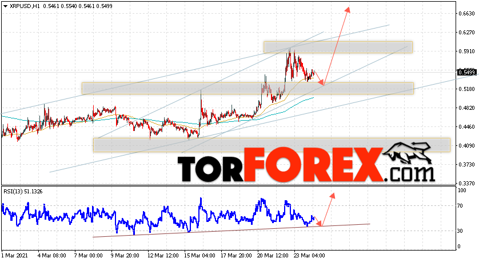Image resolution: width=479 pixels, height=262 pixels.
Task: Click the RSI scale value 100
Action: [462, 190]
